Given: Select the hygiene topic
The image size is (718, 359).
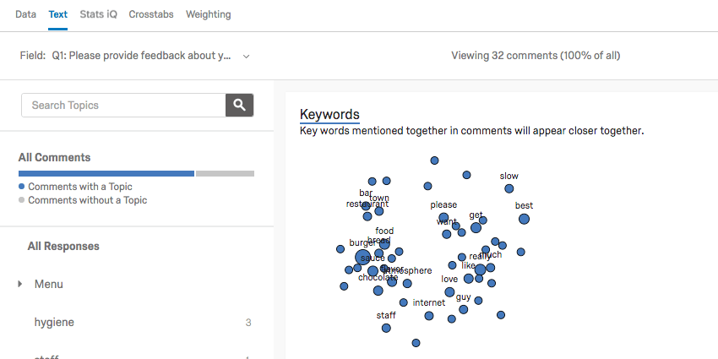Looking at the screenshot, I should pos(55,322).
